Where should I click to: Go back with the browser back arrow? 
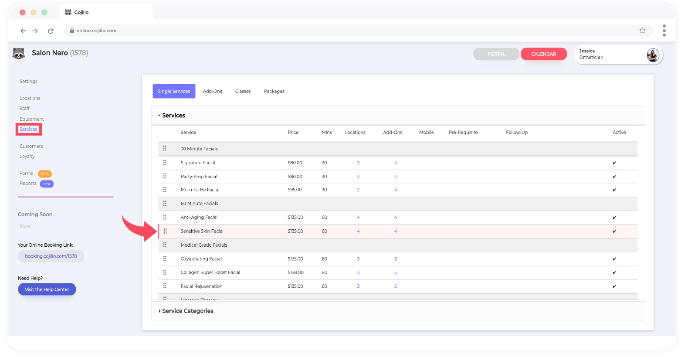click(x=24, y=31)
